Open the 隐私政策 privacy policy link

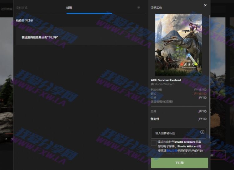click(x=172, y=151)
